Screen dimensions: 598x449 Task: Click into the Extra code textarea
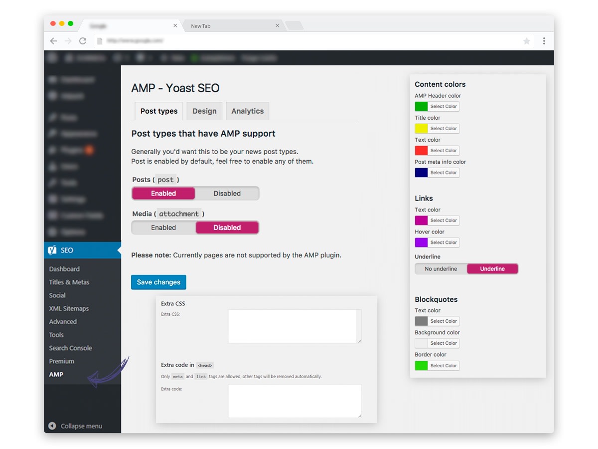coord(295,401)
